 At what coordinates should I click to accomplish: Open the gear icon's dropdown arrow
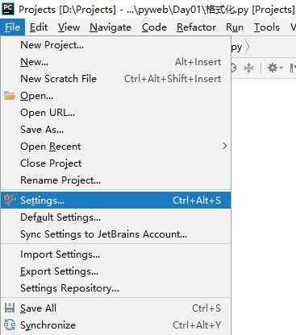click(281, 68)
